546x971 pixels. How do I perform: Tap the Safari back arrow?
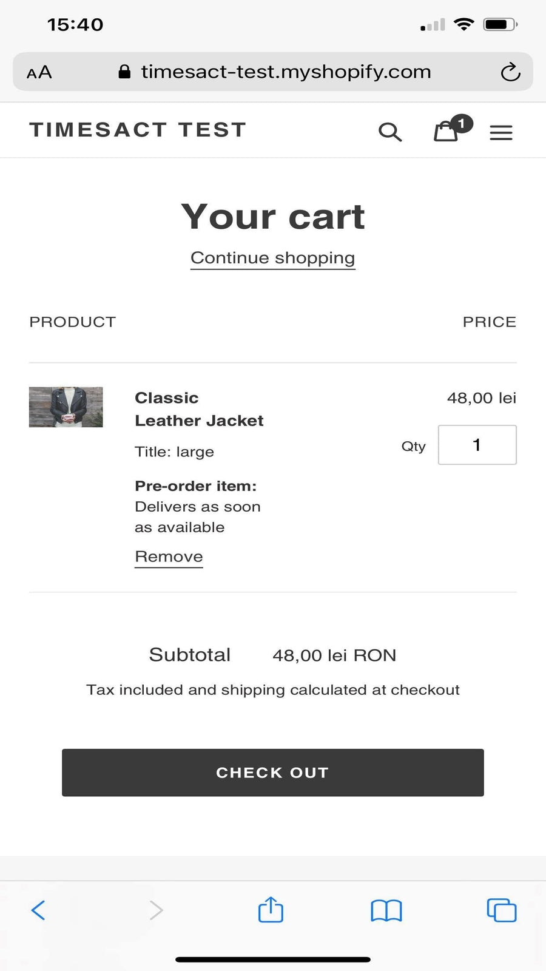38,910
